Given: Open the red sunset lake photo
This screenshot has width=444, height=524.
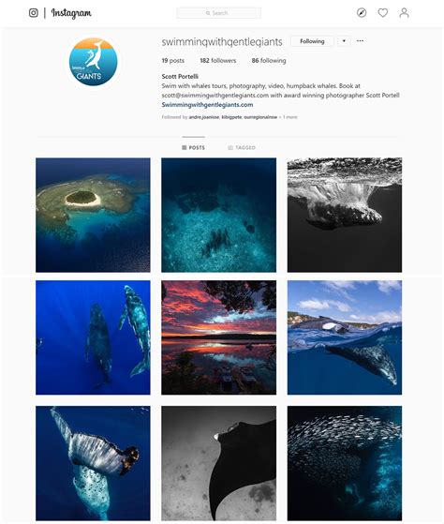Looking at the screenshot, I should pos(218,337).
